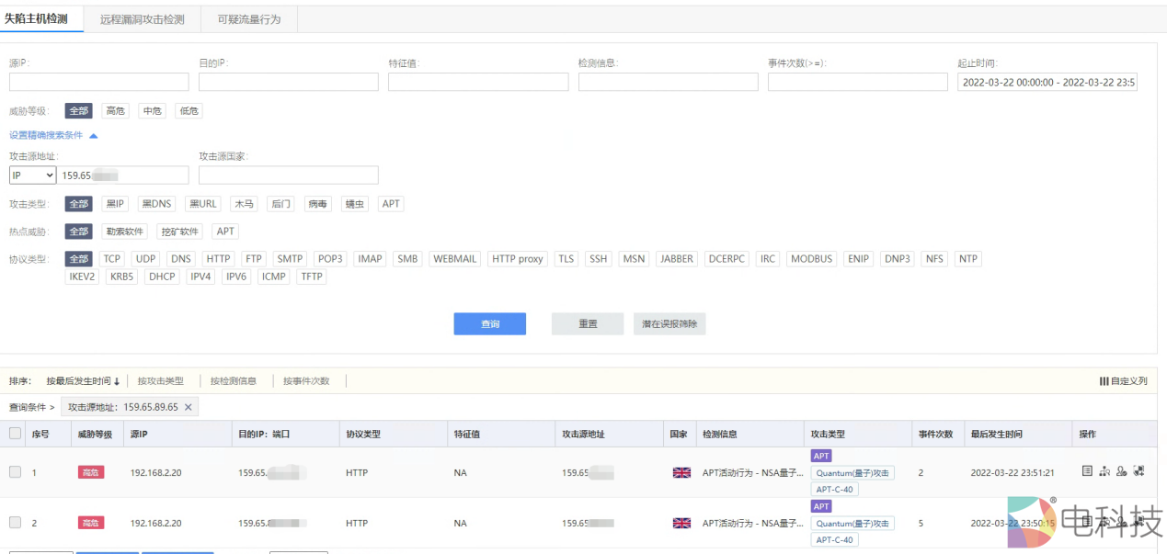Click the network topology icon in row 1
The image size is (1167, 554).
(x=1104, y=471)
